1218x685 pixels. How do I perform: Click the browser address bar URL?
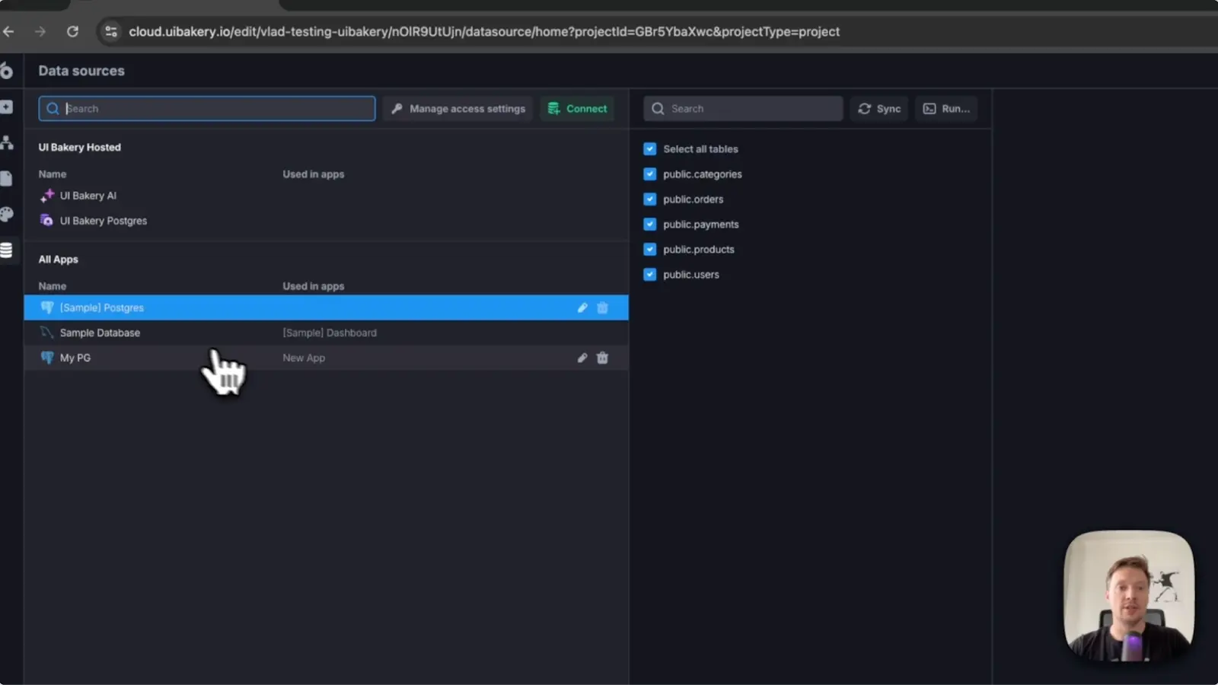point(484,31)
